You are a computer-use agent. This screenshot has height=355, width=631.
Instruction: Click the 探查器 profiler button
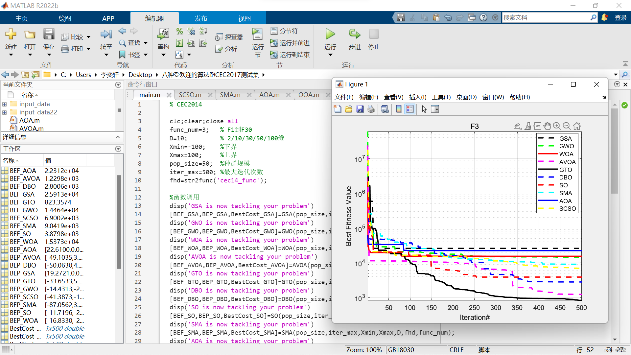229,37
